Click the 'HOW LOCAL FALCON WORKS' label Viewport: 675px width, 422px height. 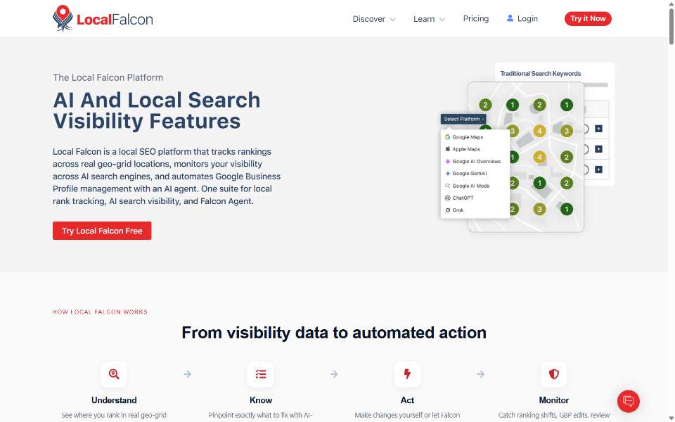pos(100,312)
